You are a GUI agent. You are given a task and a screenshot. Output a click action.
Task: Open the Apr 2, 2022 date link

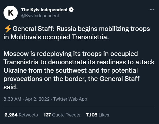37,99
